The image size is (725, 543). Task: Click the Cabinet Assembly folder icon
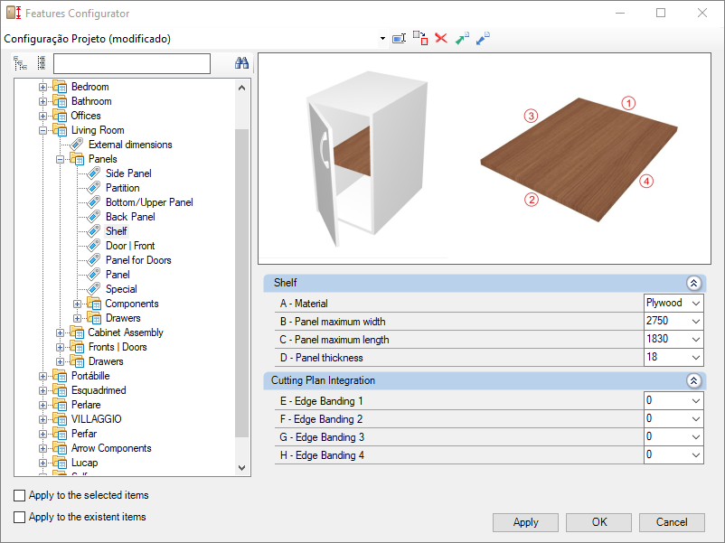(77, 332)
